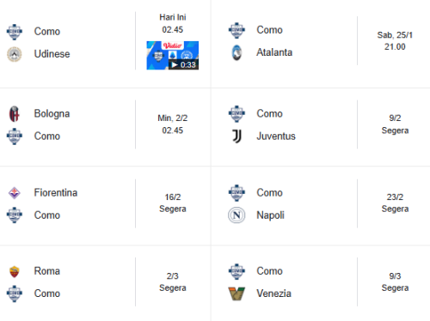This screenshot has width=430, height=321.
Task: Open the Atalanta team name link
Action: coord(274,52)
